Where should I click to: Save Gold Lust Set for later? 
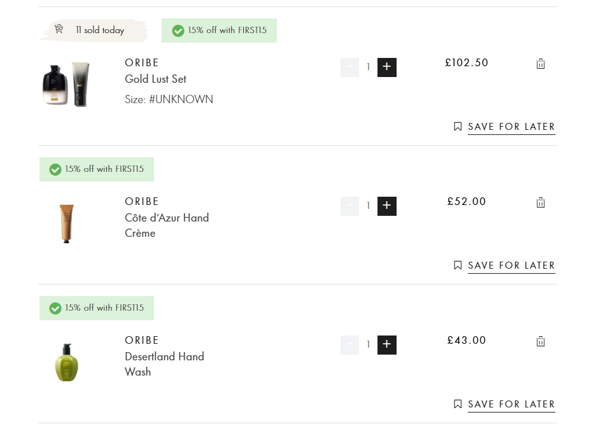pyautogui.click(x=511, y=127)
